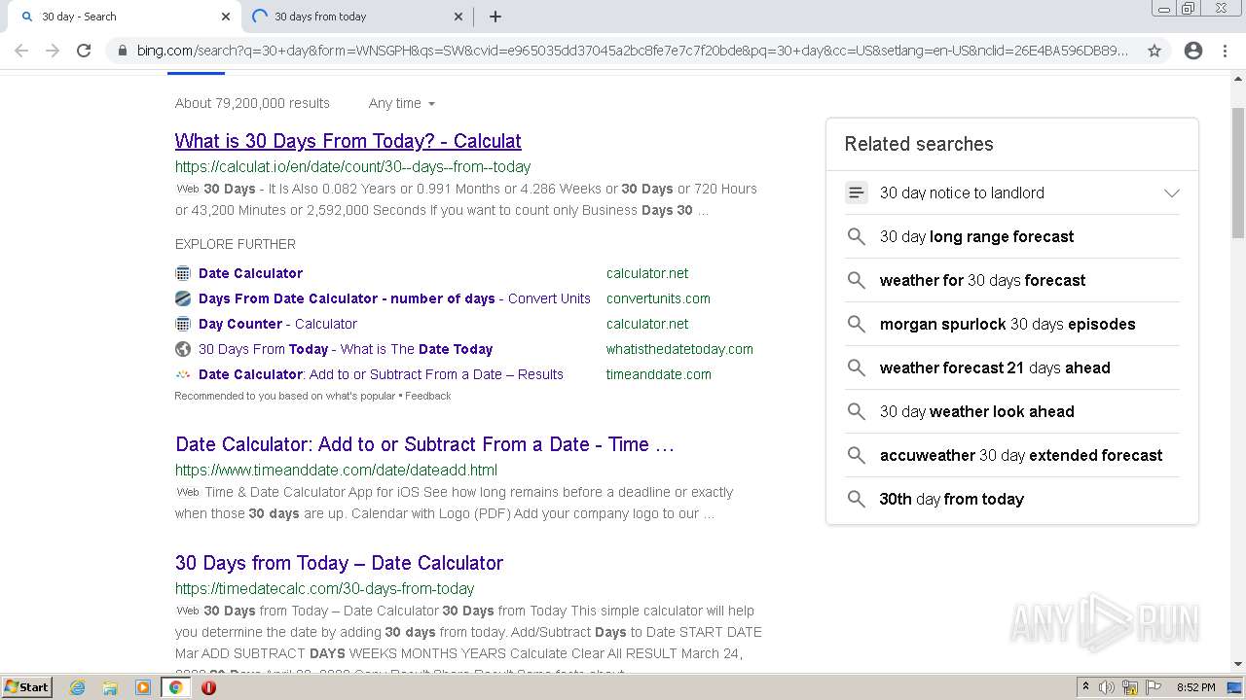Open Chrome's three-dot menu
This screenshot has width=1246, height=700.
pos(1225,51)
